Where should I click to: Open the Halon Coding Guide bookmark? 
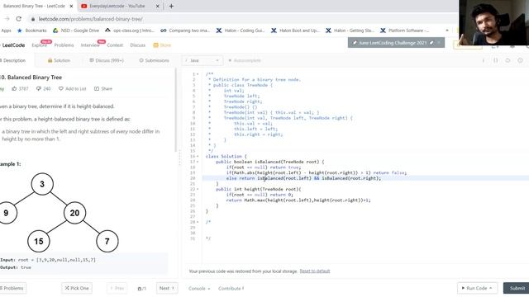(x=241, y=31)
